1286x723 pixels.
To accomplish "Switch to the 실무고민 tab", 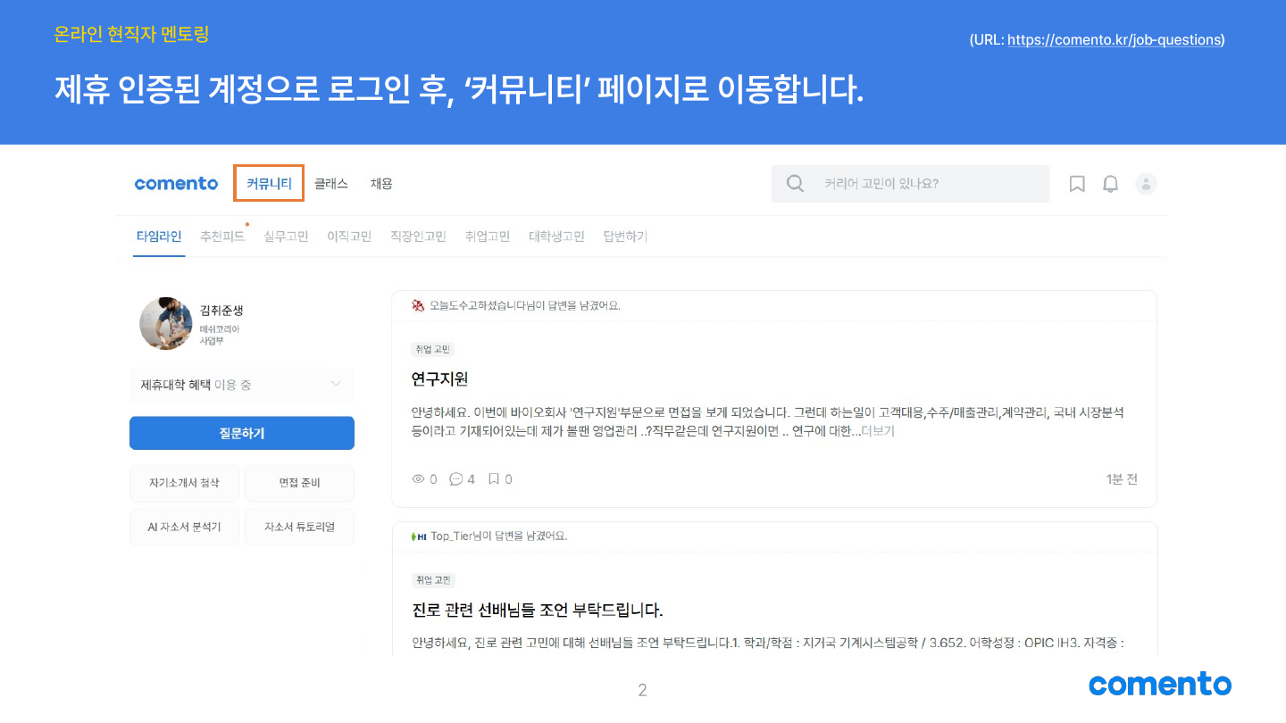I will [x=286, y=237].
